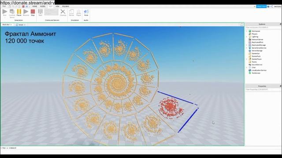Open the FILE menu
282x158 pixels.
4,6
